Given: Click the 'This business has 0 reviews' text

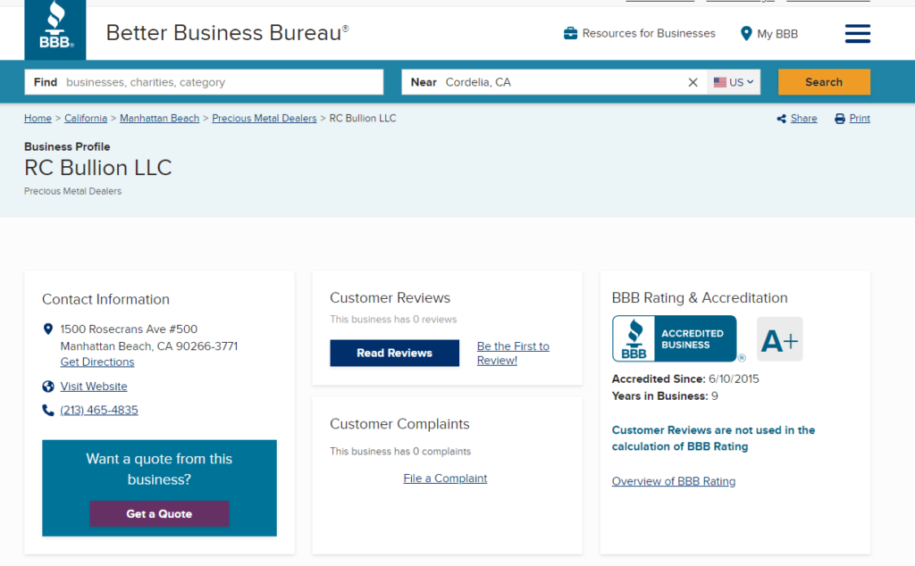Looking at the screenshot, I should (x=393, y=320).
